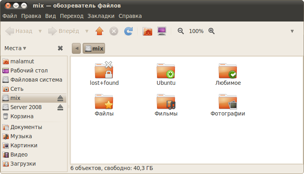
Task: Select the Фотографии folder icon
Action: [x=228, y=102]
